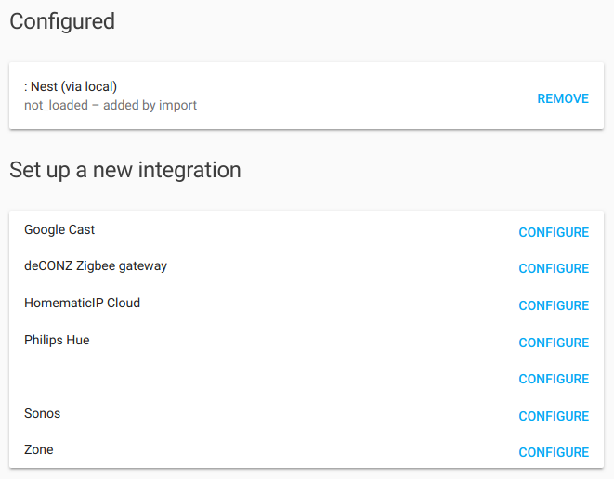Select the Philips Hue name text
This screenshot has width=614, height=479.
(x=57, y=340)
